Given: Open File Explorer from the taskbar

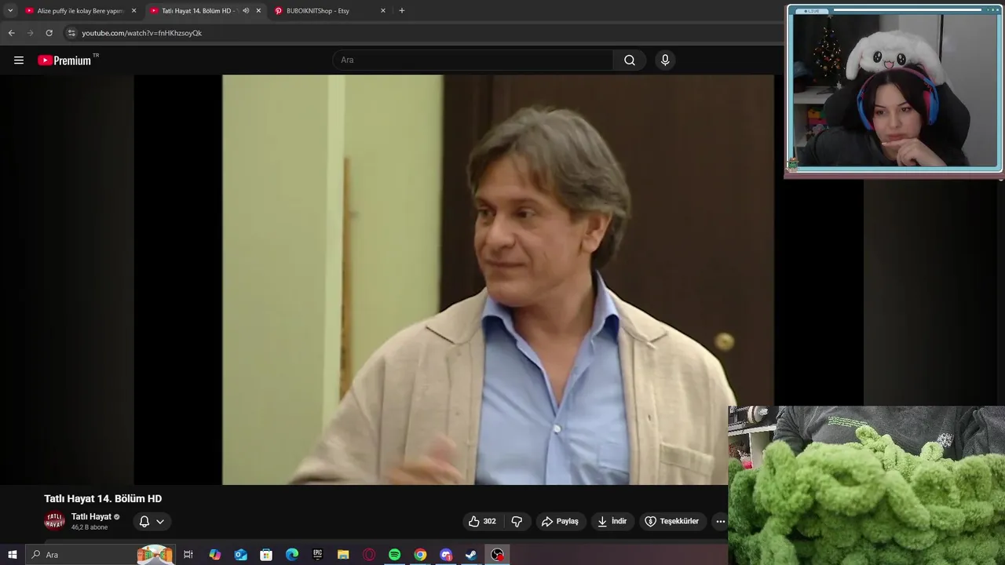Looking at the screenshot, I should pos(343,555).
